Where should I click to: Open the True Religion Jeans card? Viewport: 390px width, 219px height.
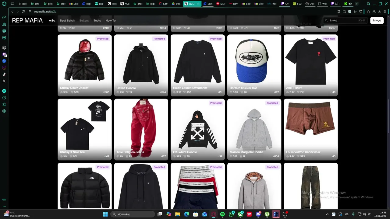pyautogui.click(x=141, y=130)
